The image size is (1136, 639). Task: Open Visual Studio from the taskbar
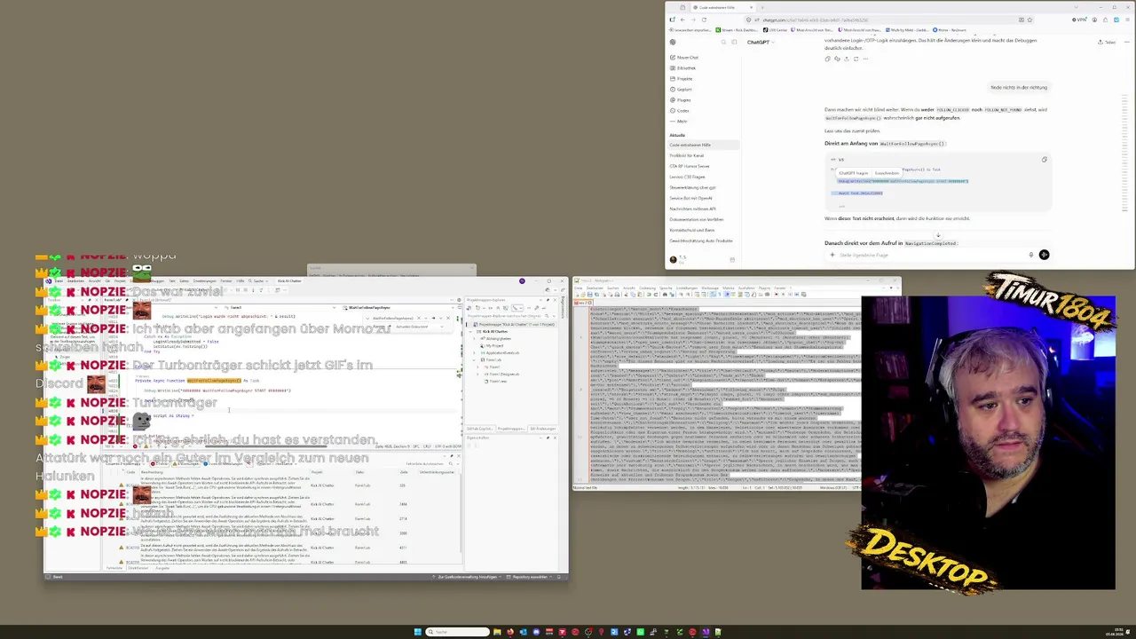[706, 632]
